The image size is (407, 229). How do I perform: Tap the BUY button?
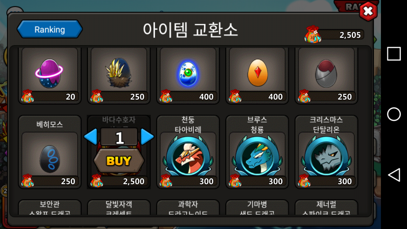point(119,161)
